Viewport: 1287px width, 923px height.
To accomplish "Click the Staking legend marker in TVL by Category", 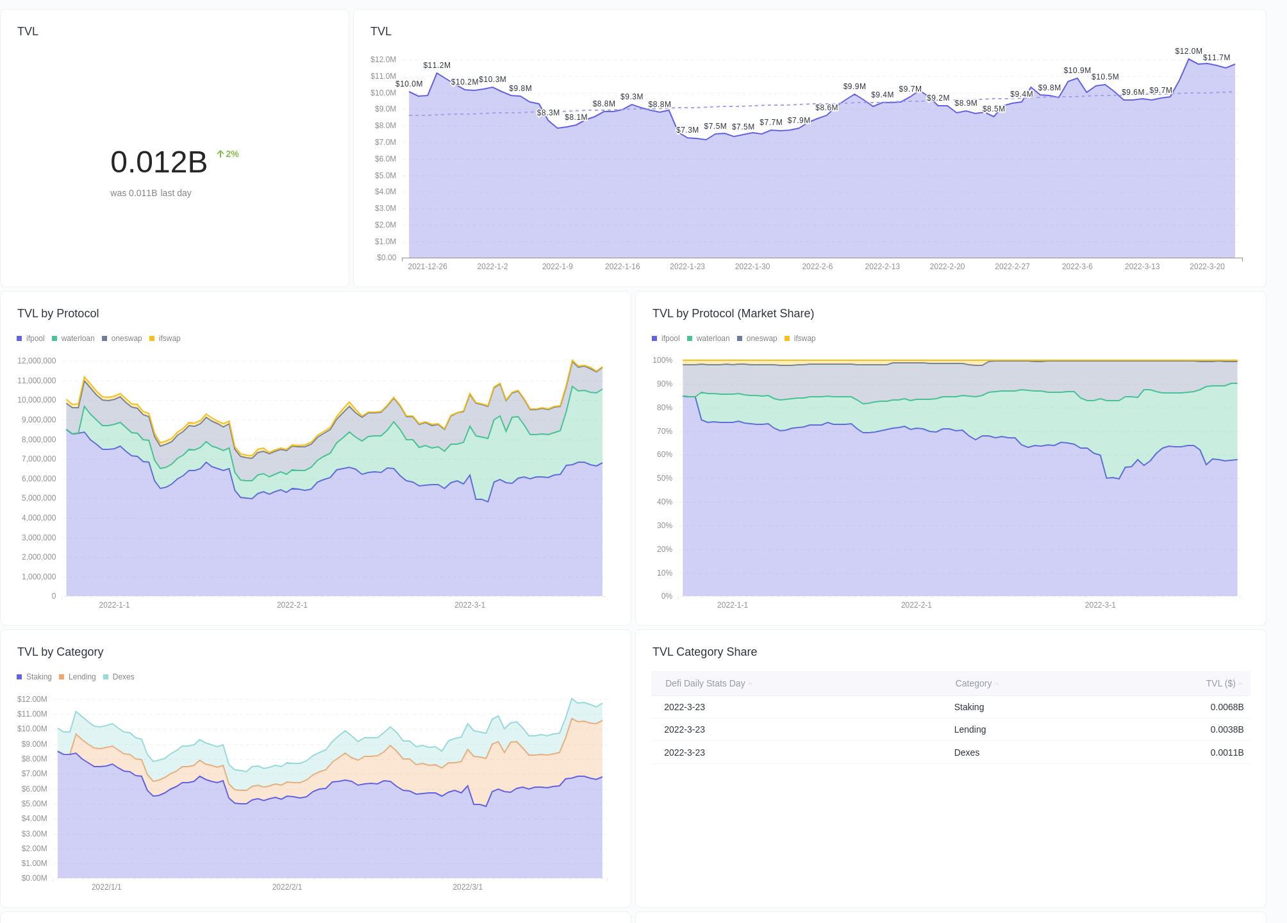I will pos(20,676).
